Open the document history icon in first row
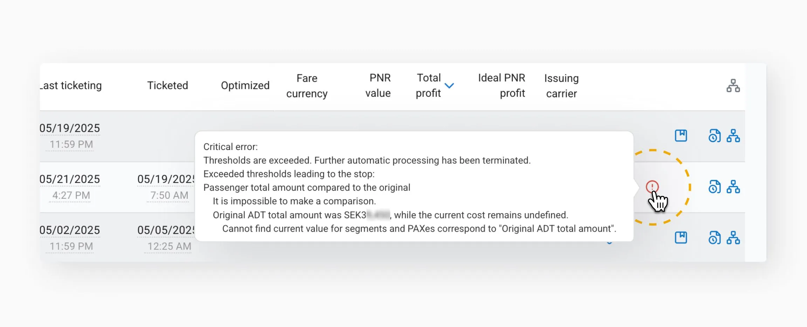 point(714,136)
